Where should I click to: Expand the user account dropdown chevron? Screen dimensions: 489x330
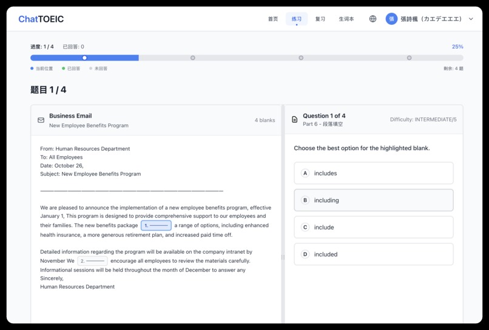(471, 19)
